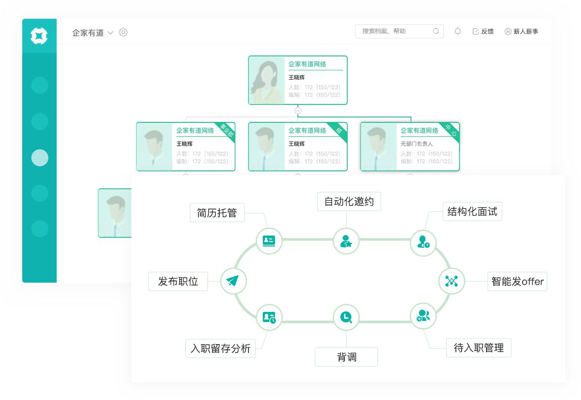Open the notification bell icon

[458, 31]
